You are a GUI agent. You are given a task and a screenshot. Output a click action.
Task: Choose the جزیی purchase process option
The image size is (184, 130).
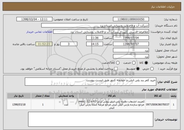coord(152,69)
